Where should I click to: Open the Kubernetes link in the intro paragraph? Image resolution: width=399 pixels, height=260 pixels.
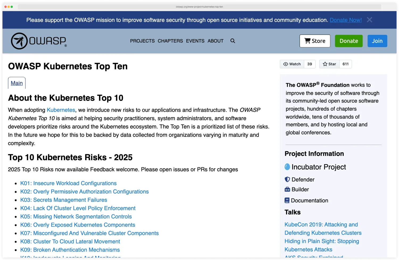pos(61,110)
